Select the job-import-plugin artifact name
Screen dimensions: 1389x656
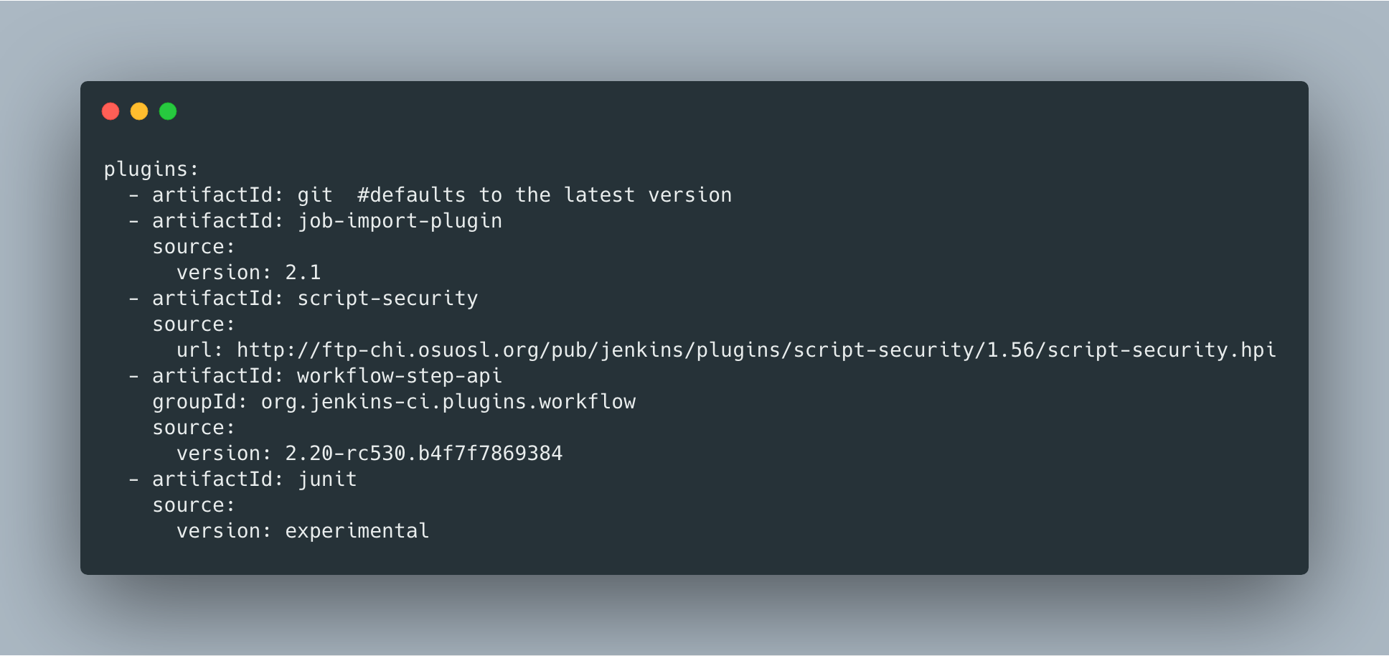[x=400, y=221]
